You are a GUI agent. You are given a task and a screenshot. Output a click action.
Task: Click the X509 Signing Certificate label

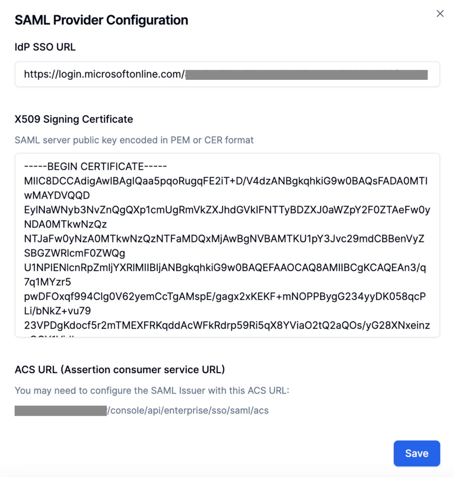(74, 119)
